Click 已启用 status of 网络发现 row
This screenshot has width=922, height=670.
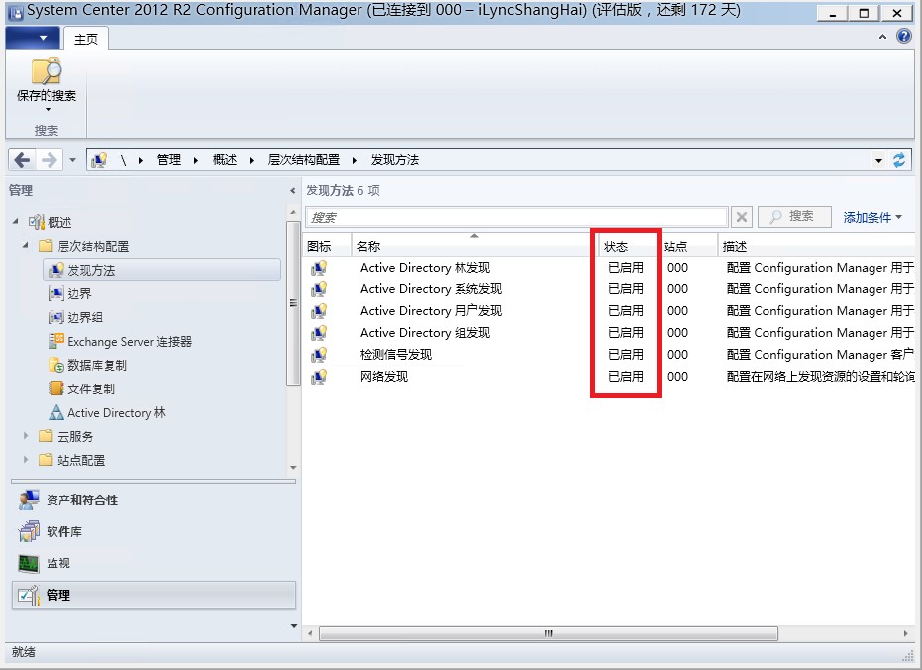click(626, 377)
